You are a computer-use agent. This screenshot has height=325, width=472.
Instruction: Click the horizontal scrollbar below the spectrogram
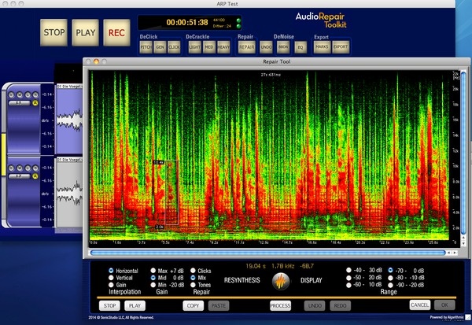point(267,253)
